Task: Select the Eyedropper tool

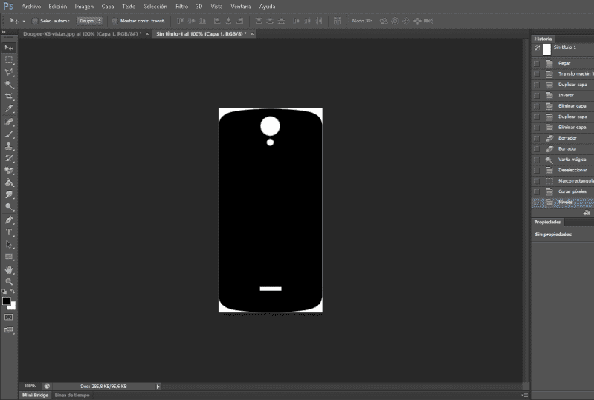Action: [x=9, y=108]
